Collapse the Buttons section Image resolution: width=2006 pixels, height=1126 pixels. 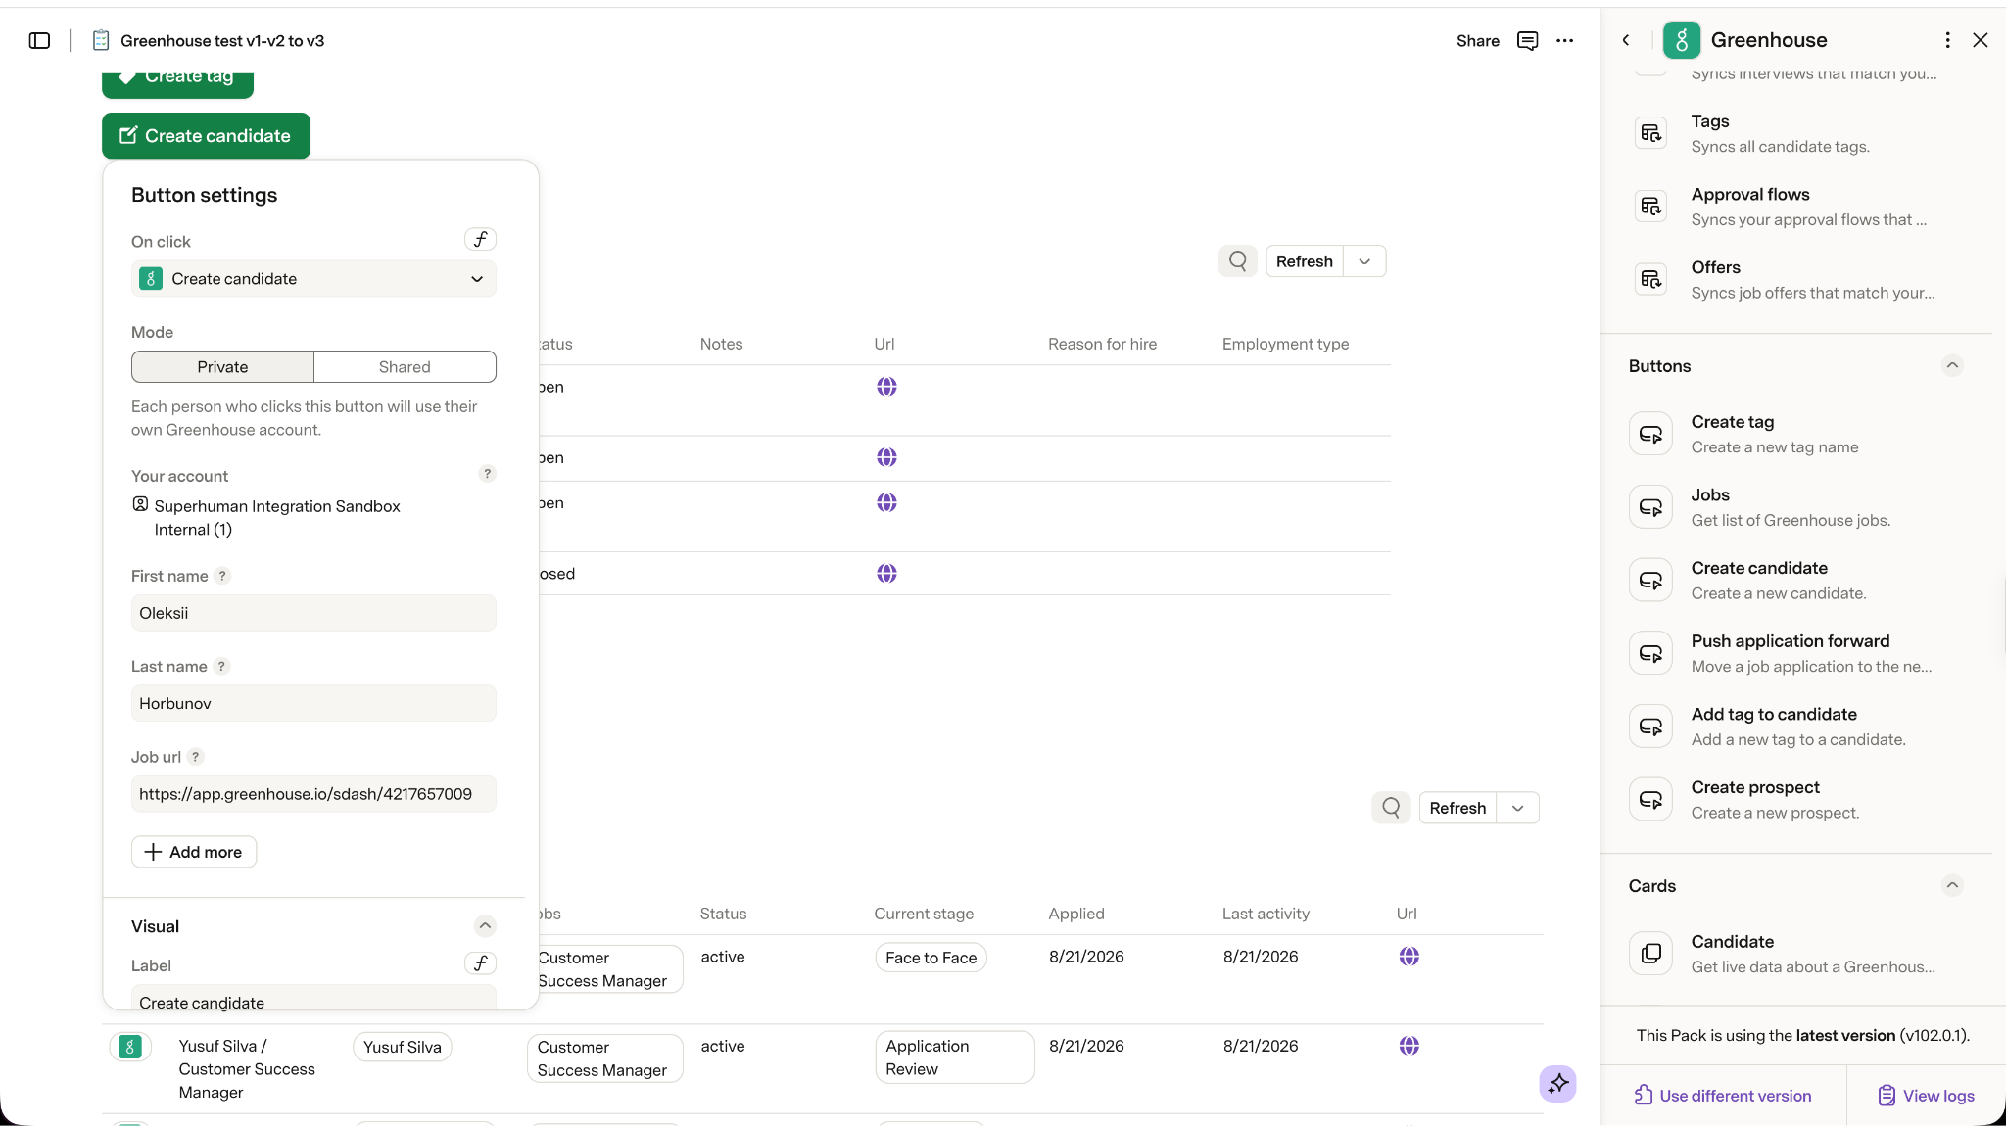pyautogui.click(x=1952, y=366)
